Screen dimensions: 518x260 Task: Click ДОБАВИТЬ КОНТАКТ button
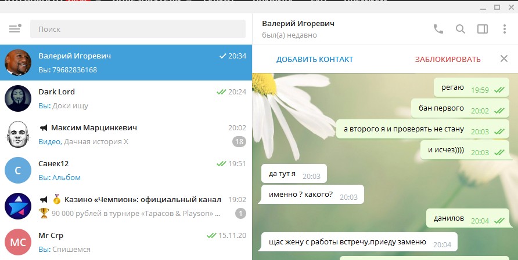tap(315, 59)
